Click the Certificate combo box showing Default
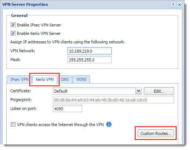Screen dimensions: 190x150 tap(97, 91)
